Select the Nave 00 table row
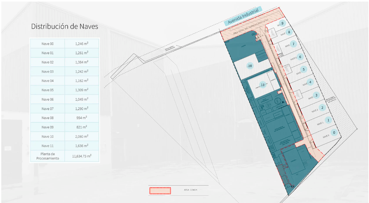Screen dimensions: 369x203 tap(65, 44)
